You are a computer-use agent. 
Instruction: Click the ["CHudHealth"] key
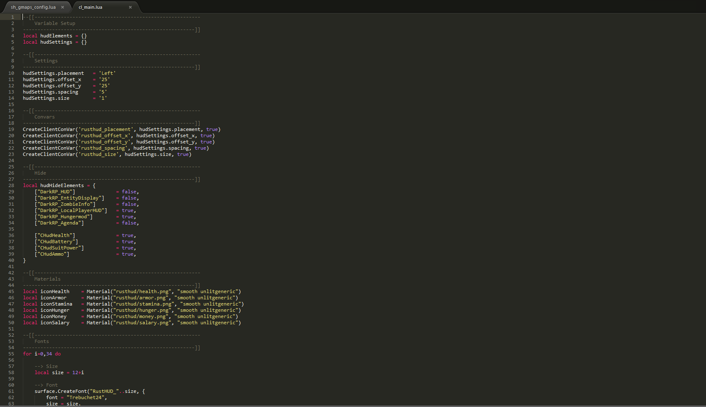point(55,235)
